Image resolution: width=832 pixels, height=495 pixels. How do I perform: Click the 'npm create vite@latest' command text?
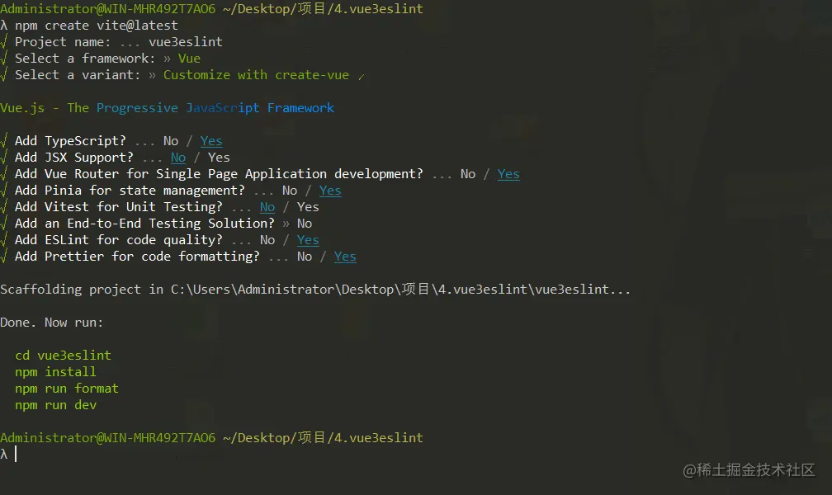pos(96,26)
